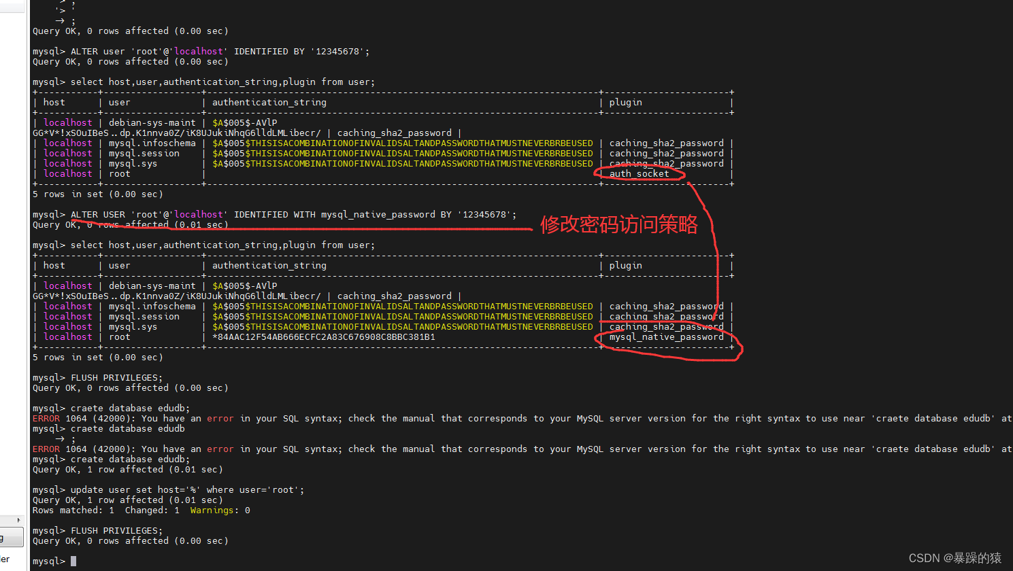Click the 'Rows matched: 1 Changed: 1 Warnings: 0' line
Viewport: 1013px width, 571px height.
click(x=142, y=511)
